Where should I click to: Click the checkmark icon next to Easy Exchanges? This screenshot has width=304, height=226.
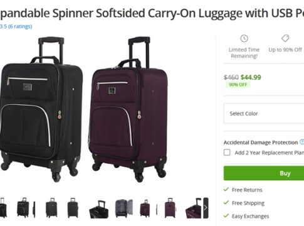tap(226, 215)
